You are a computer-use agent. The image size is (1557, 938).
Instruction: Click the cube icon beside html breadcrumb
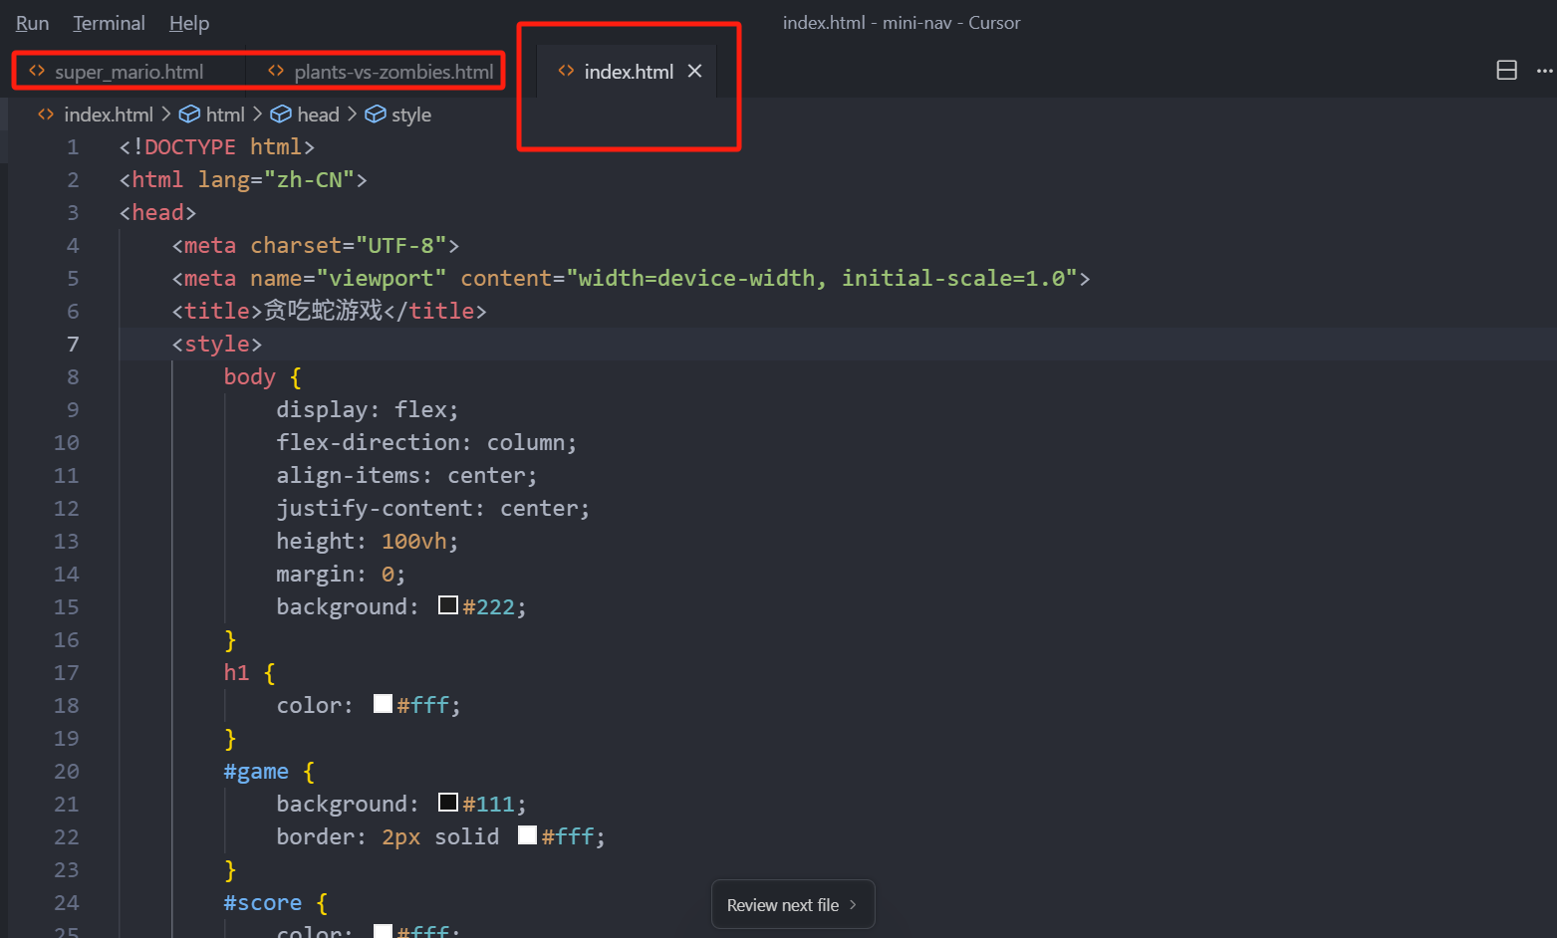(189, 115)
